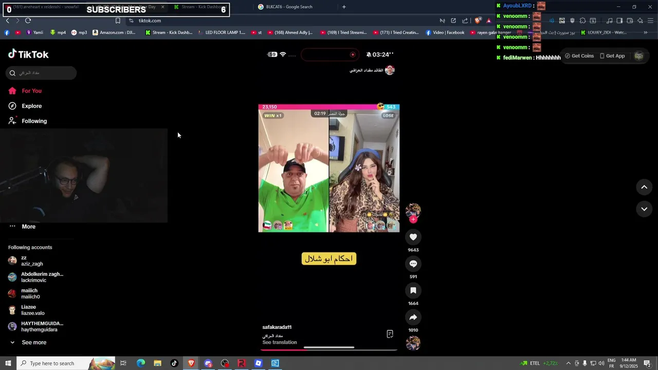Go back in browser history
Viewport: 658px width, 370px height.
pyautogui.click(x=7, y=21)
